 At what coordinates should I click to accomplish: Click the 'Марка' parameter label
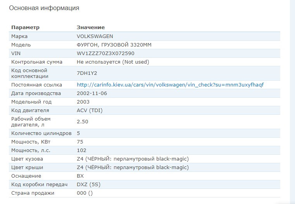(x=19, y=36)
